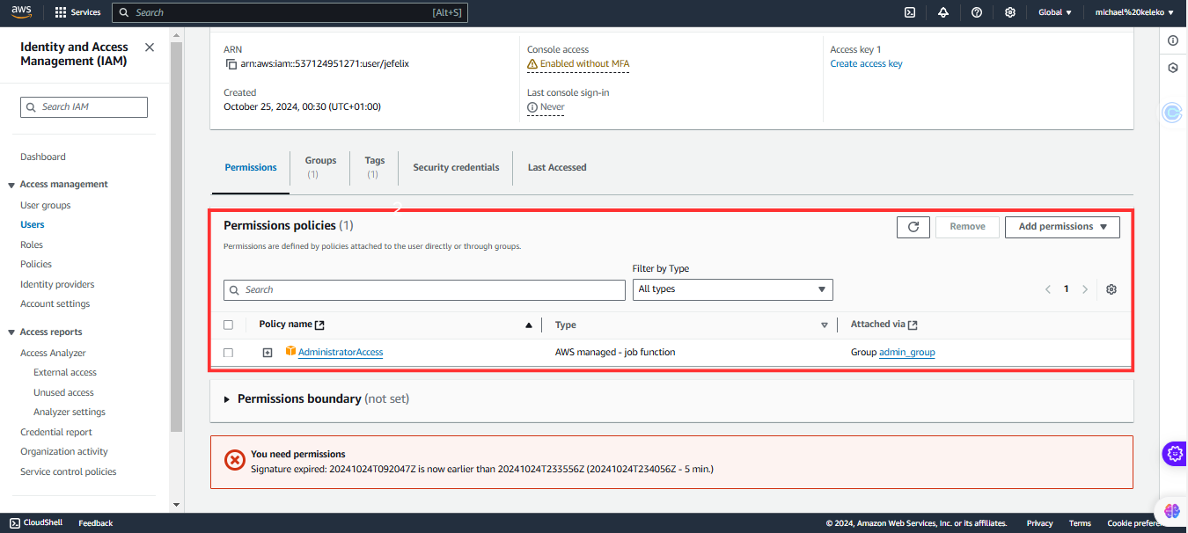The height and width of the screenshot is (533, 1188).
Task: Click the info icon beside Never
Action: pyautogui.click(x=532, y=107)
